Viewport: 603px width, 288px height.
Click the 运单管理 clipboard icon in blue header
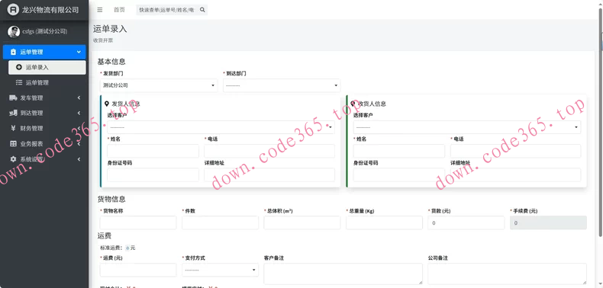pyautogui.click(x=14, y=52)
